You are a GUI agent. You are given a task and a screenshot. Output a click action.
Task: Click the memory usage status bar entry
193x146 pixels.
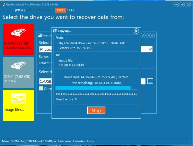point(29,141)
